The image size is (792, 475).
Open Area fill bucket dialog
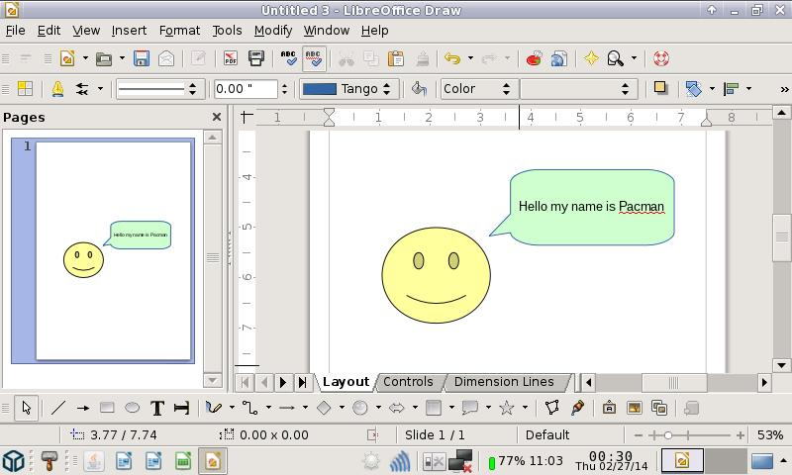click(419, 89)
